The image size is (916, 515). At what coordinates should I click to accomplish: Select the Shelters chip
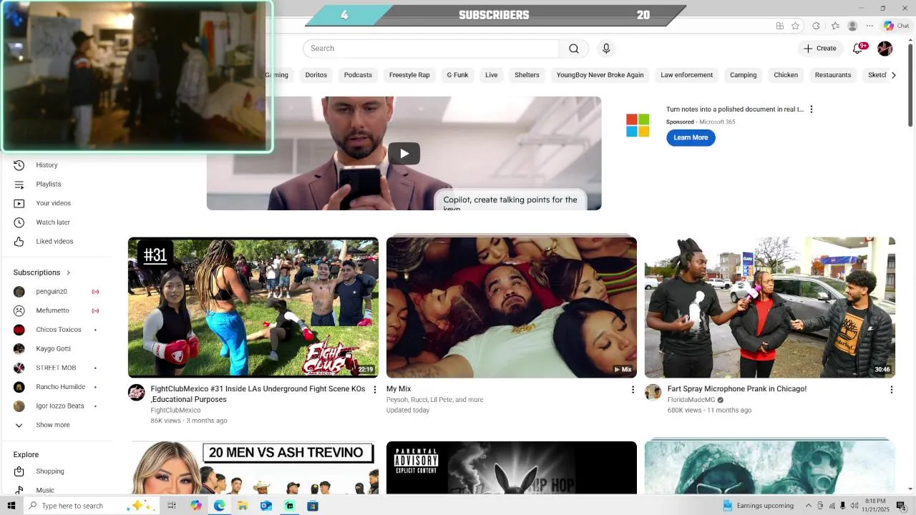(527, 75)
